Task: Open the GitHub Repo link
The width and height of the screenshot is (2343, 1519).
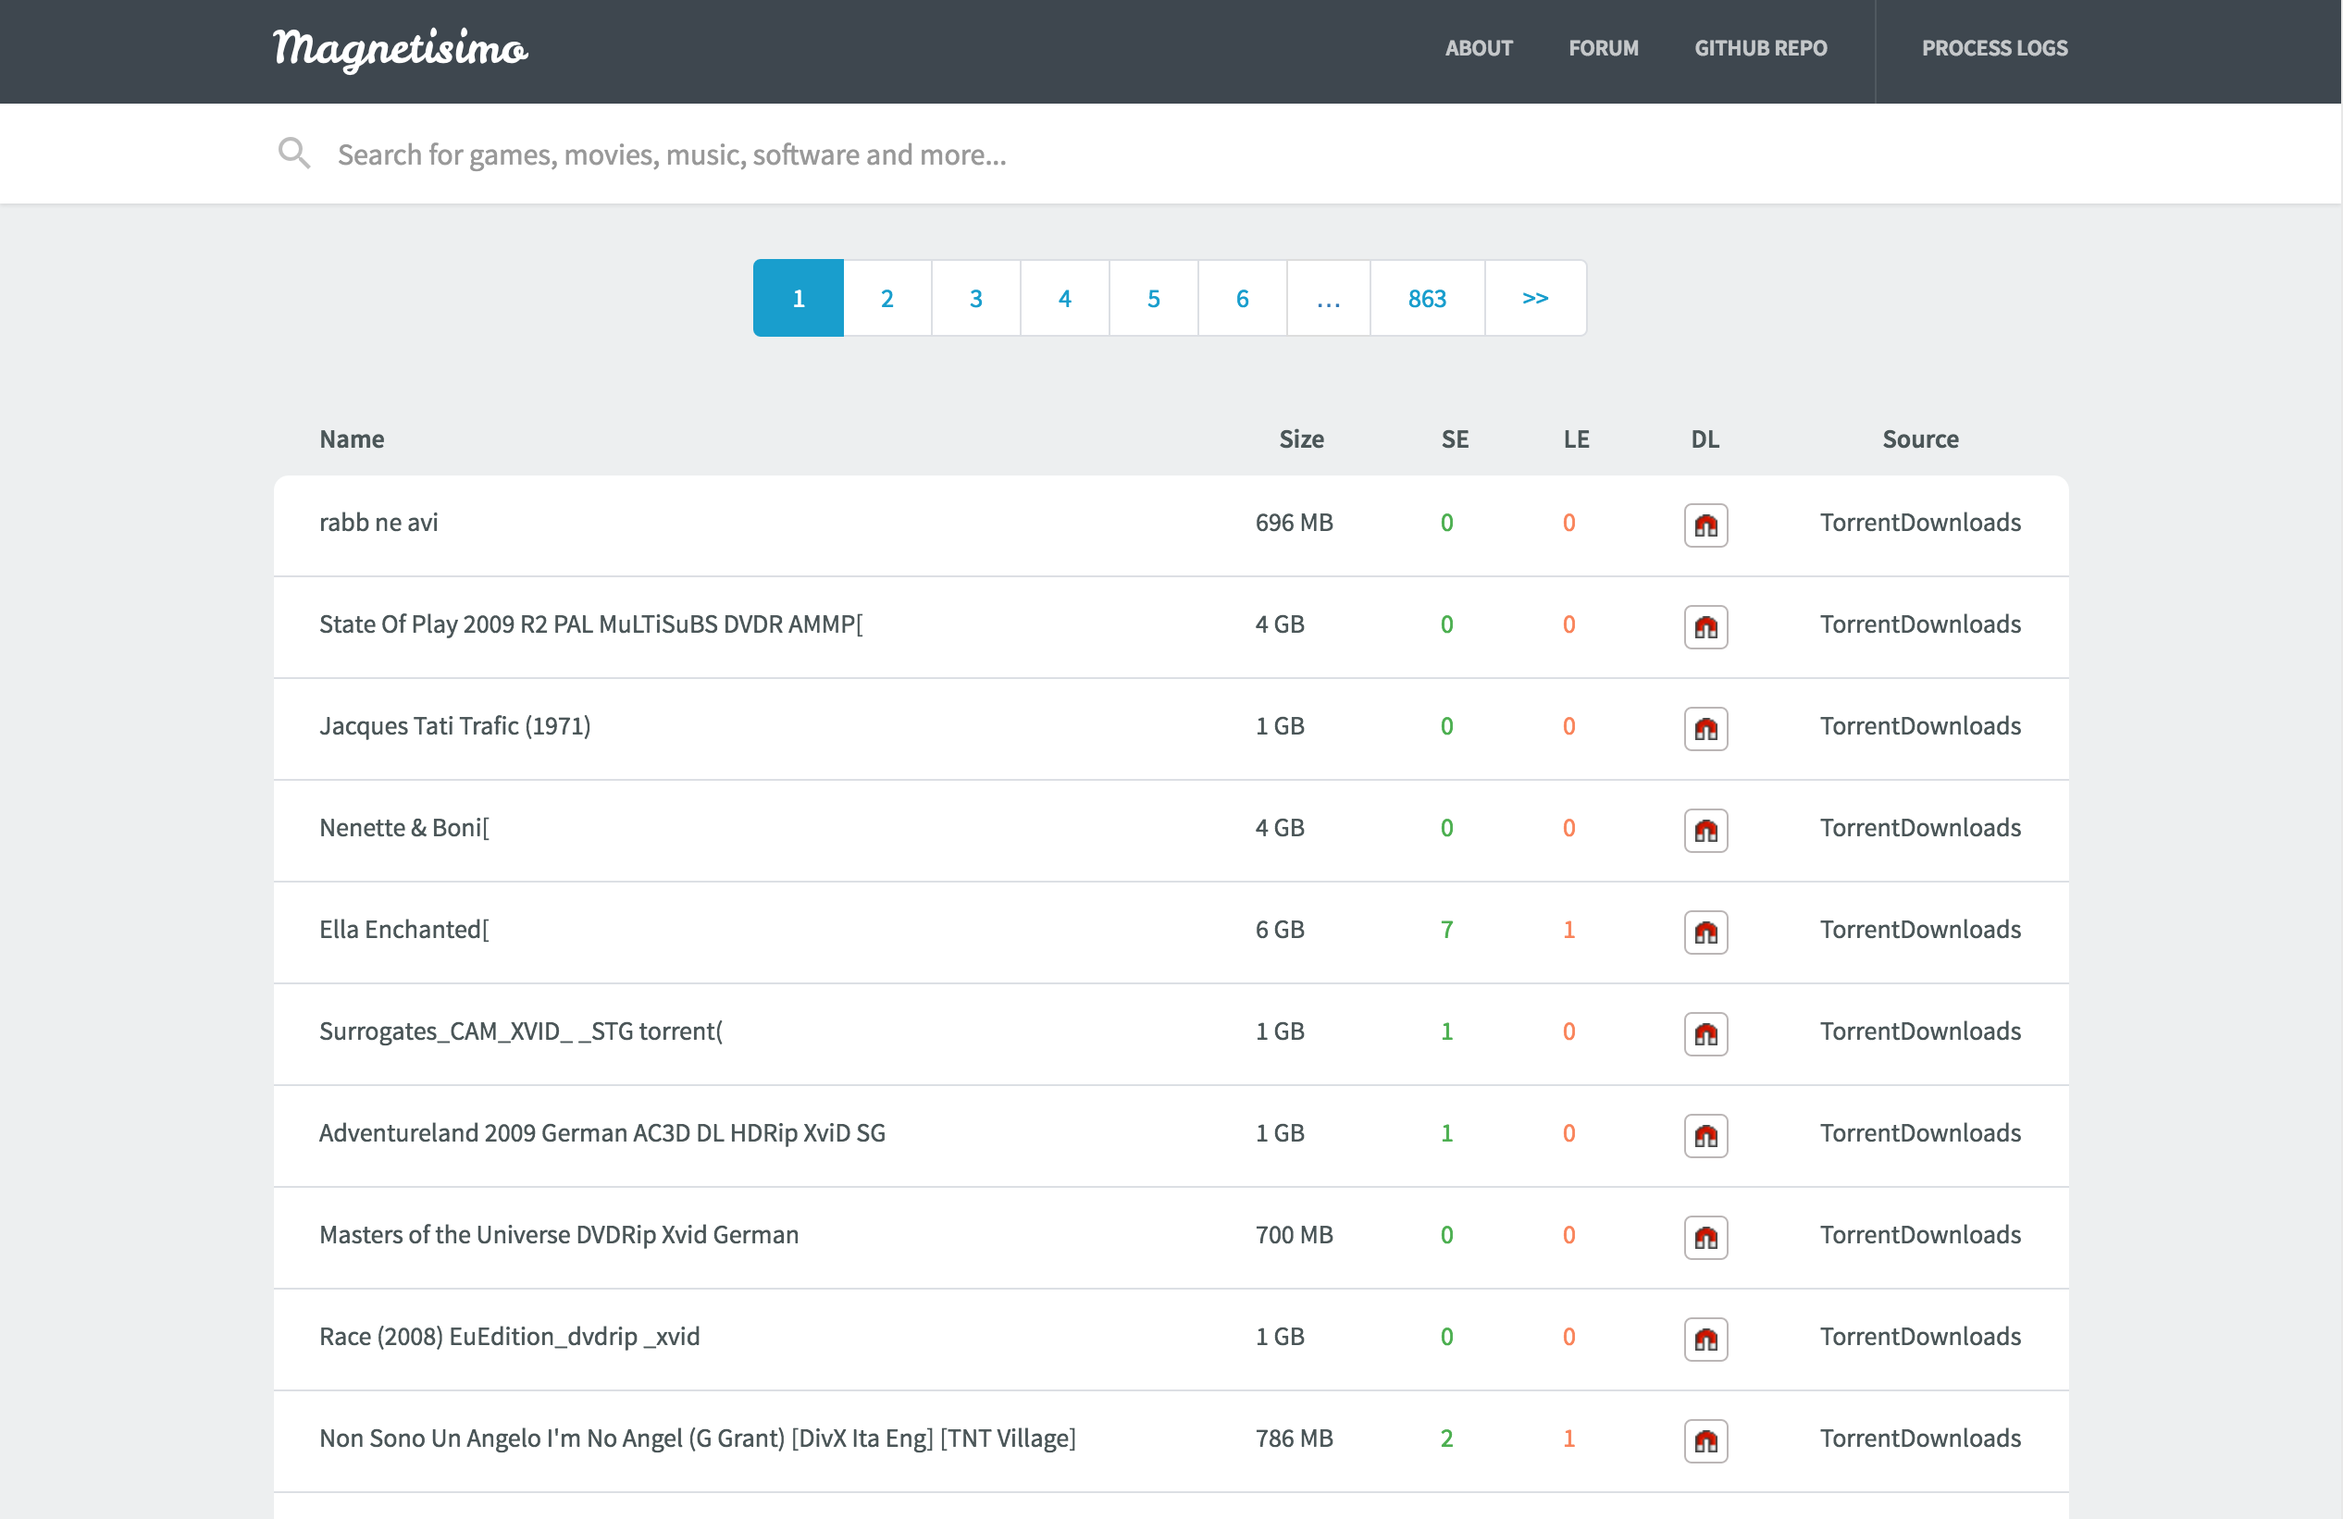Action: [1760, 48]
